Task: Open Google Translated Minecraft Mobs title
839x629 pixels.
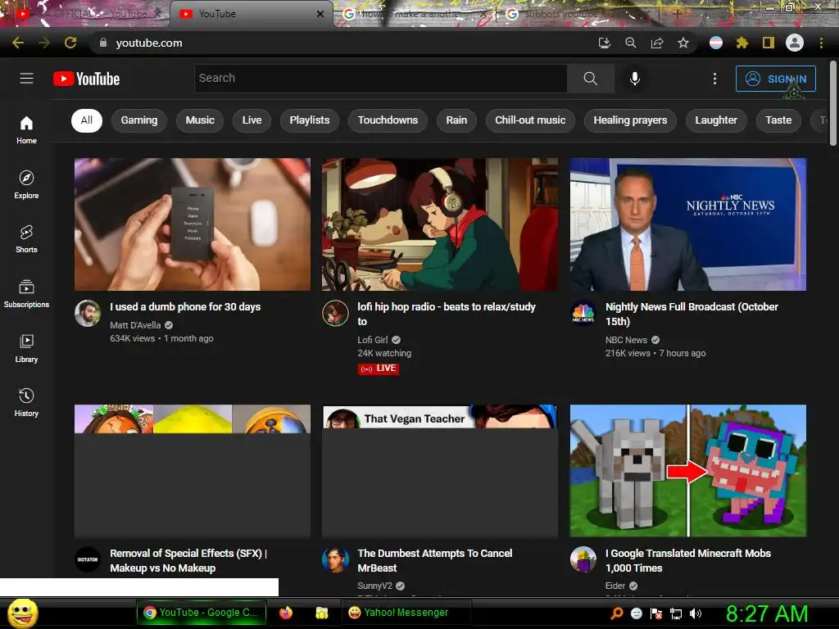Action: [x=688, y=560]
